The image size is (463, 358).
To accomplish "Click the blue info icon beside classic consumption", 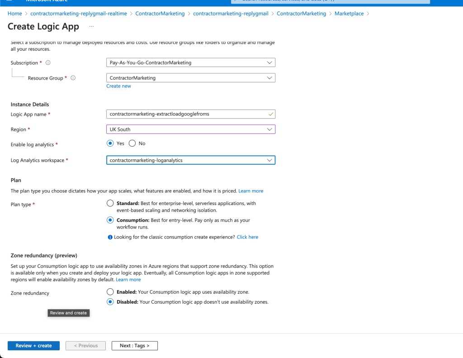I will pos(110,237).
